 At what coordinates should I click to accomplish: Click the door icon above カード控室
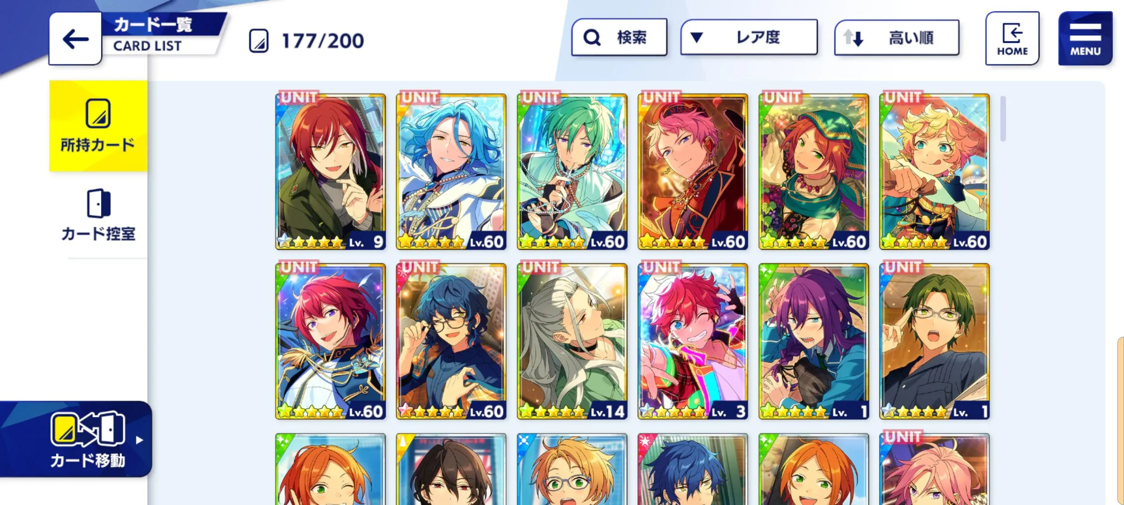pyautogui.click(x=98, y=203)
